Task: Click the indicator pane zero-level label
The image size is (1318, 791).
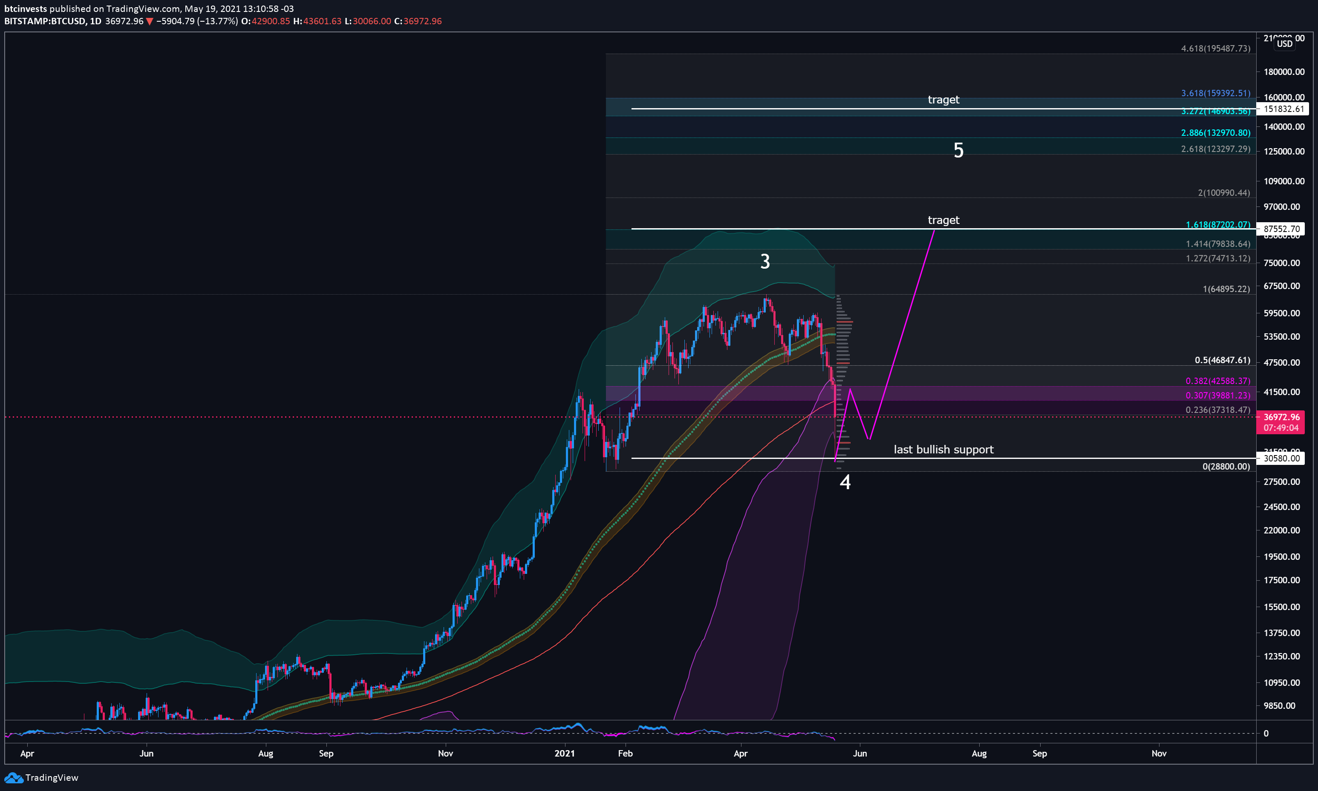Action: (x=1266, y=734)
